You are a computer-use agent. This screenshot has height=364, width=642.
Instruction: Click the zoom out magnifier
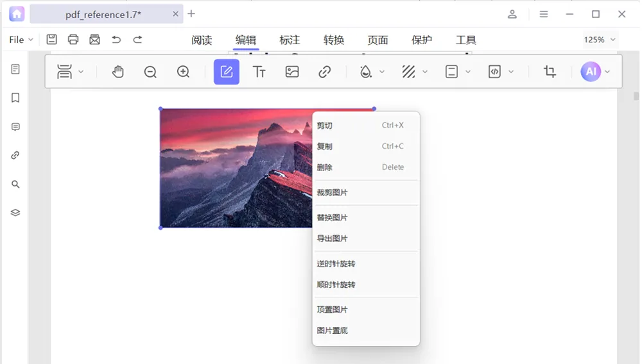(150, 72)
